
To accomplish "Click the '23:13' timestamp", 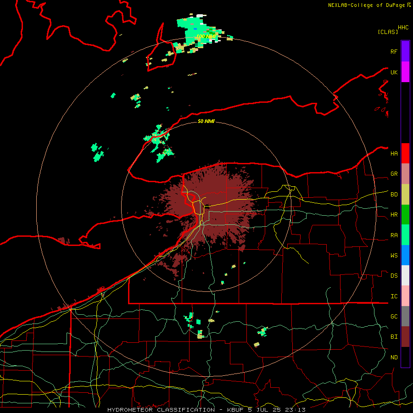I will 297,410.
